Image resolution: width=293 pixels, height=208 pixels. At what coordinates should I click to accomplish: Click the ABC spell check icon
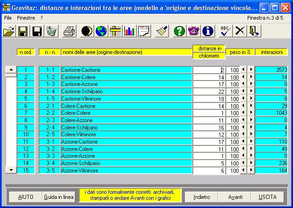(225, 31)
